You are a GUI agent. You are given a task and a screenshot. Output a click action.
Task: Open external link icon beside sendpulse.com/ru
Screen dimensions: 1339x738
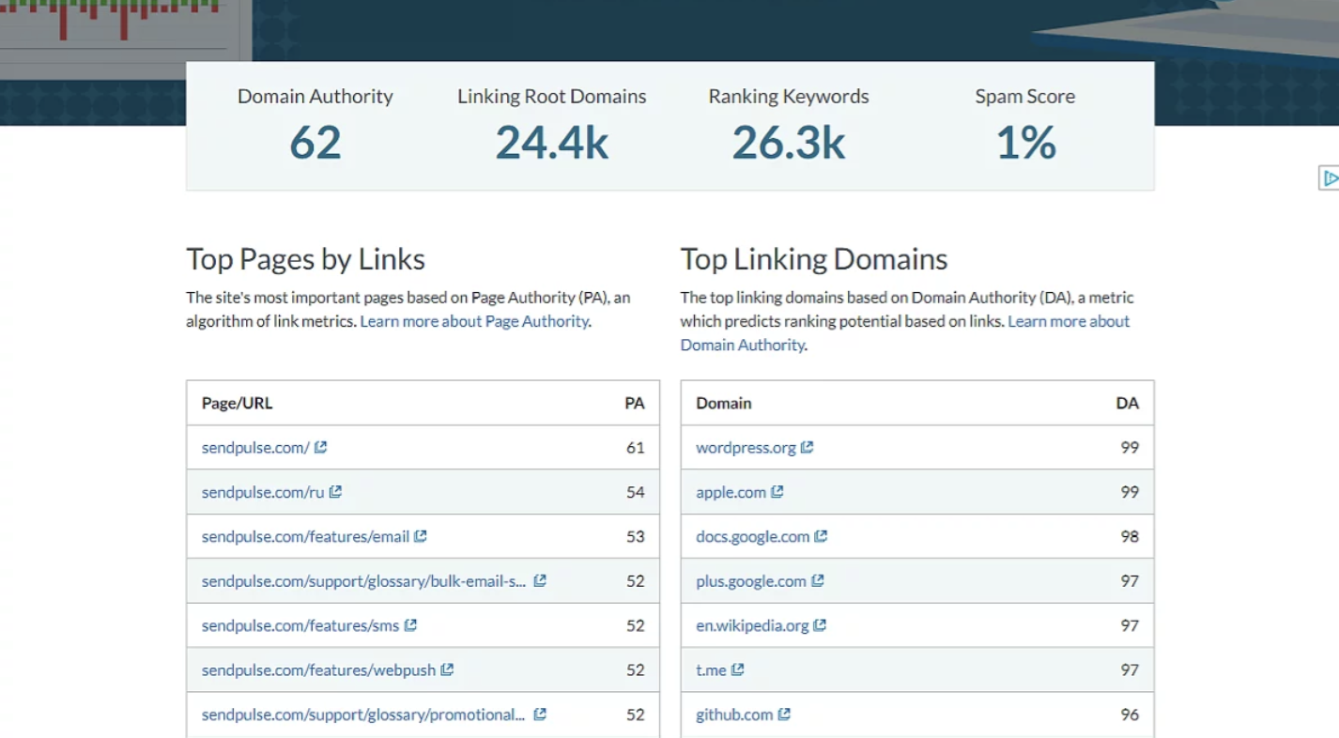pyautogui.click(x=335, y=492)
